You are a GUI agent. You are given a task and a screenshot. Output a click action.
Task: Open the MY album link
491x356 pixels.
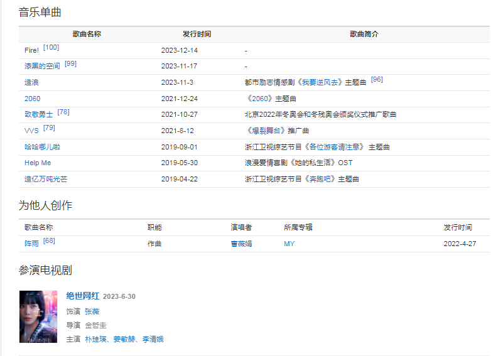(x=289, y=244)
